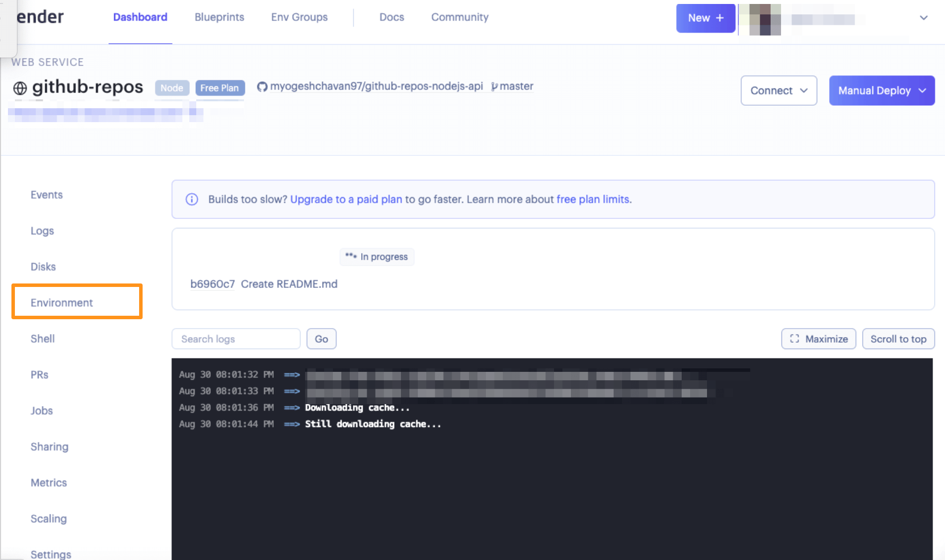Screen dimensions: 945x560
Task: Click the GitHub logo icon before repo name
Action: [x=262, y=87]
